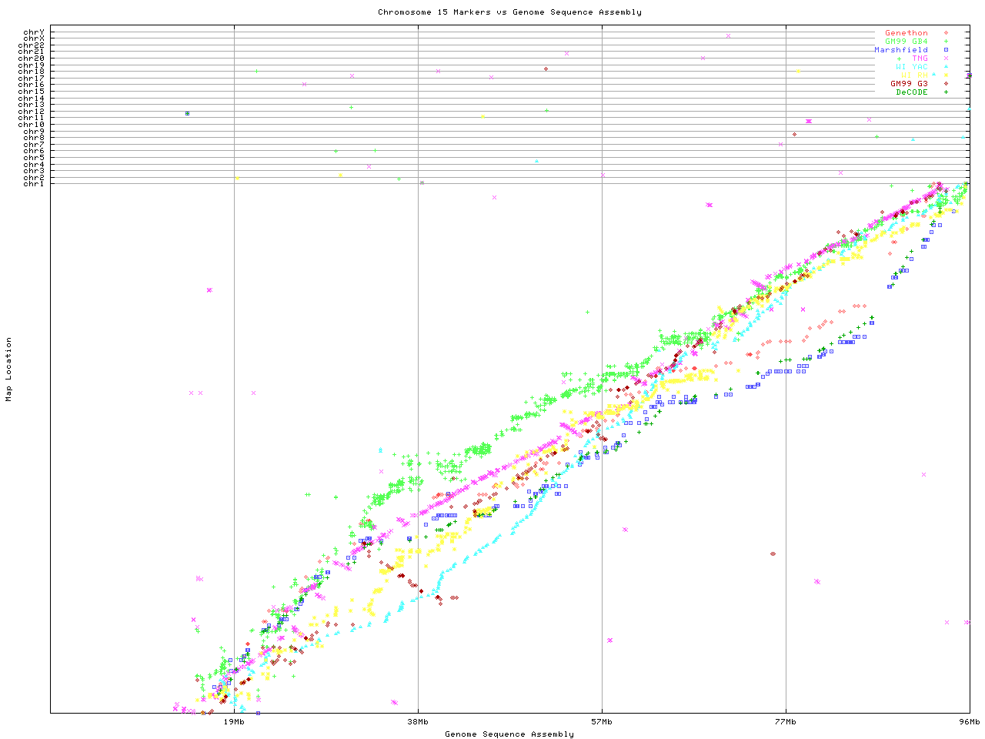The width and height of the screenshot is (985, 739).
Task: Click the GM99 G3 diamond marker in legend
Action: coord(946,84)
